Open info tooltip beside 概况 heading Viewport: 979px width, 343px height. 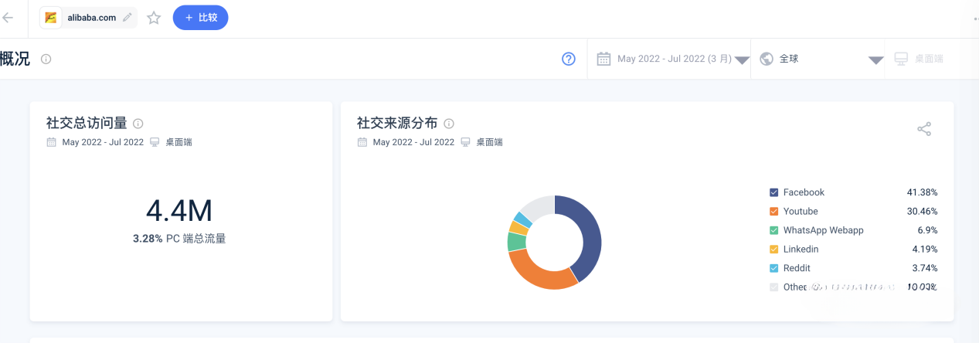click(x=46, y=59)
